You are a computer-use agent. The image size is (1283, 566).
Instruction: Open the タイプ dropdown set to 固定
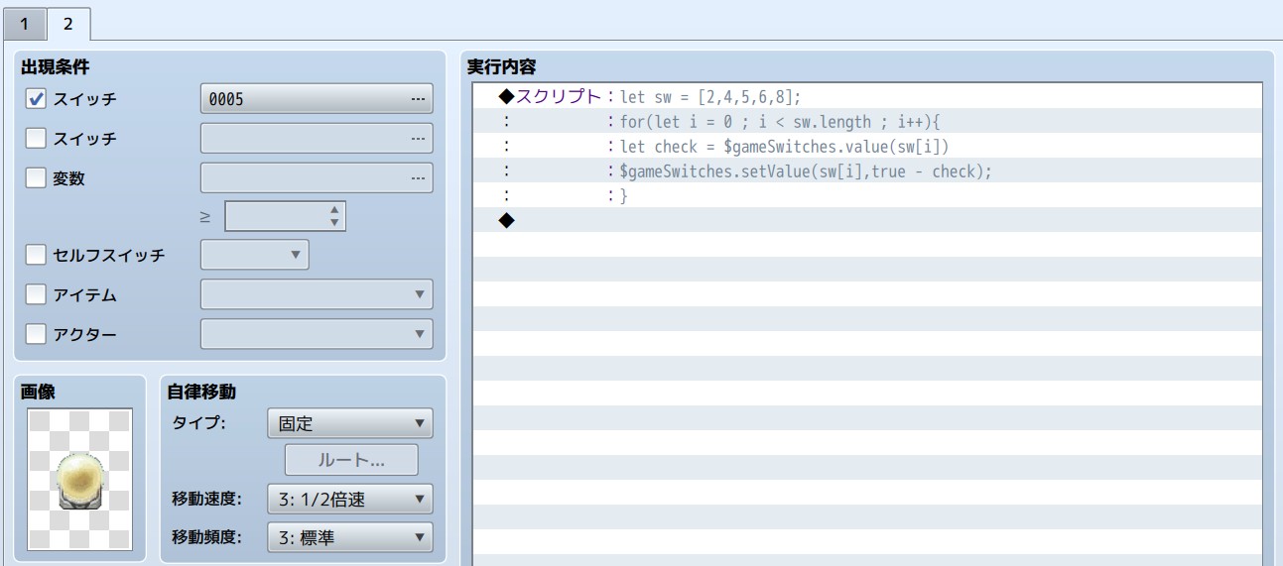[x=350, y=423]
